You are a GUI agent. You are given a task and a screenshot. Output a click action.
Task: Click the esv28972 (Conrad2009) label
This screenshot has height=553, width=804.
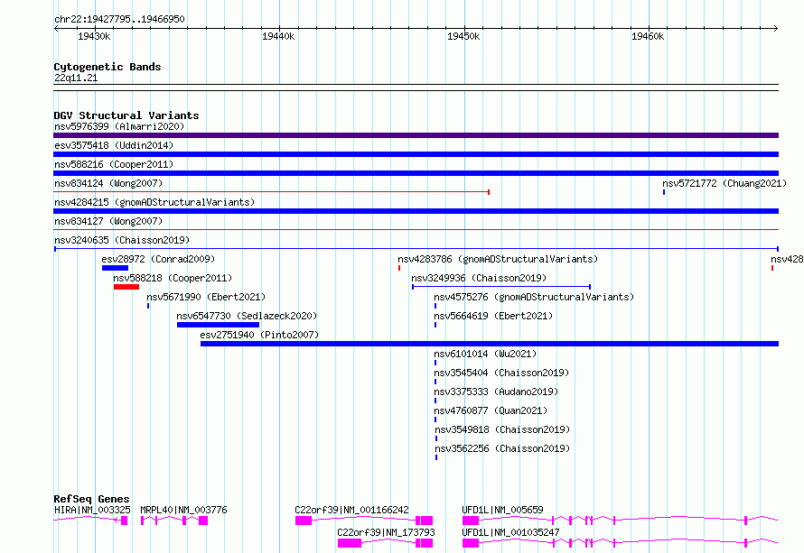point(158,259)
